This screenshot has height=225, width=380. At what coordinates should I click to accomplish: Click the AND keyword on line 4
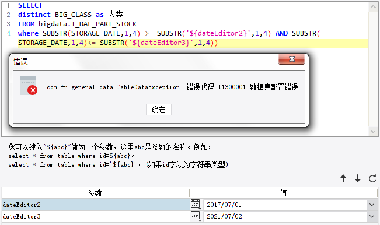click(x=281, y=33)
